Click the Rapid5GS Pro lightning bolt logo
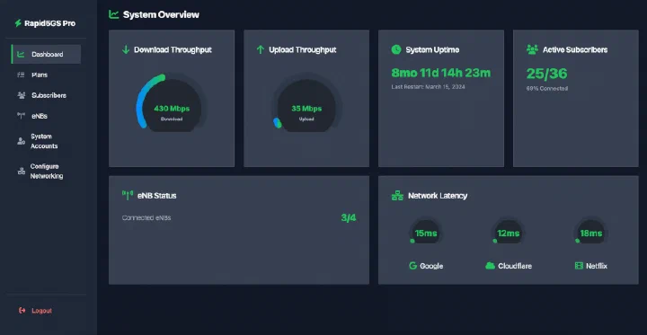Viewport: 647px width, 335px height. pos(18,23)
